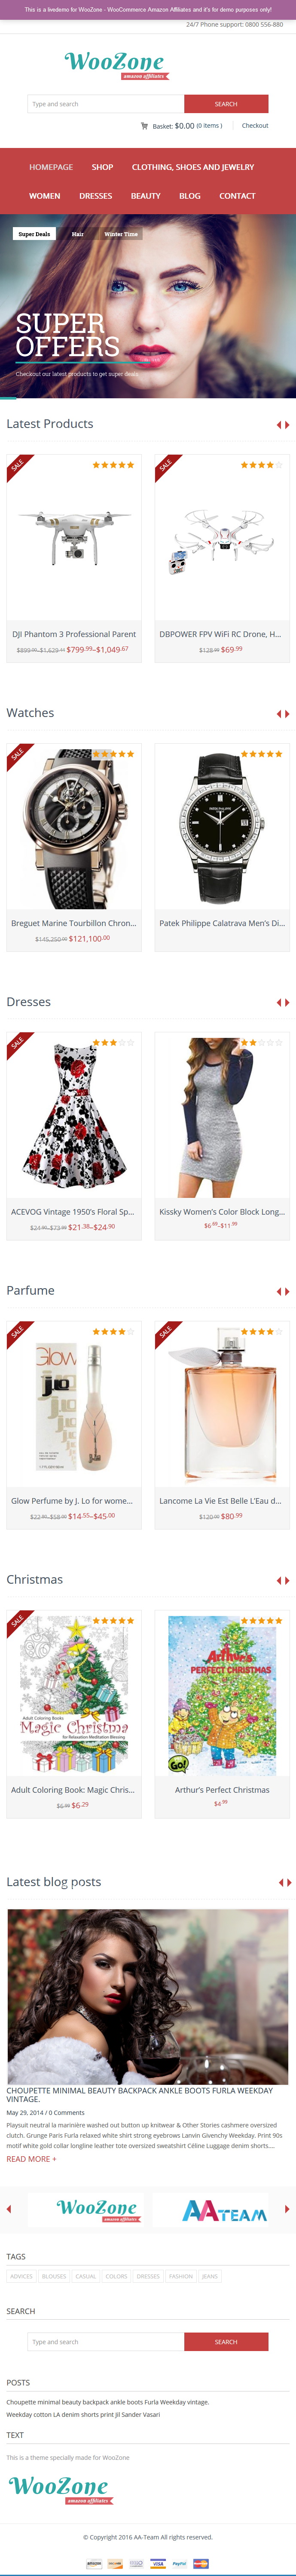Open the Checkout link
Viewport: 296px width, 2576px height.
[x=255, y=126]
